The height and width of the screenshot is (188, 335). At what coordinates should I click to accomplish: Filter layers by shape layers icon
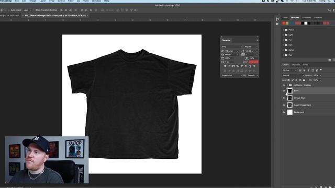click(x=313, y=70)
